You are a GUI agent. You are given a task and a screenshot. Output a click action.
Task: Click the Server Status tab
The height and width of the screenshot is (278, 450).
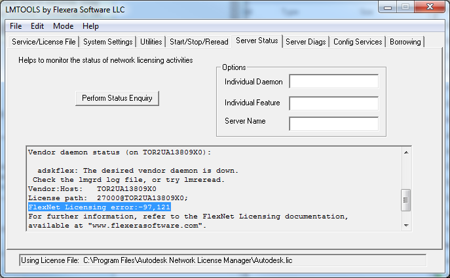point(257,41)
